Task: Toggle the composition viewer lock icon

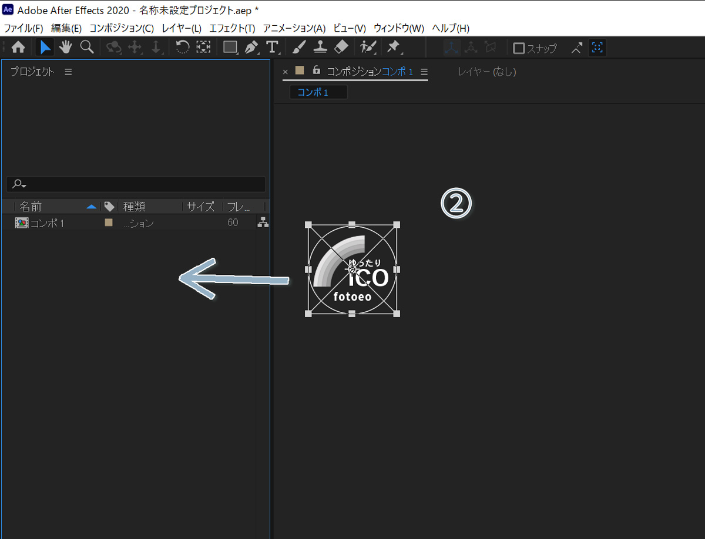Action: click(x=317, y=70)
